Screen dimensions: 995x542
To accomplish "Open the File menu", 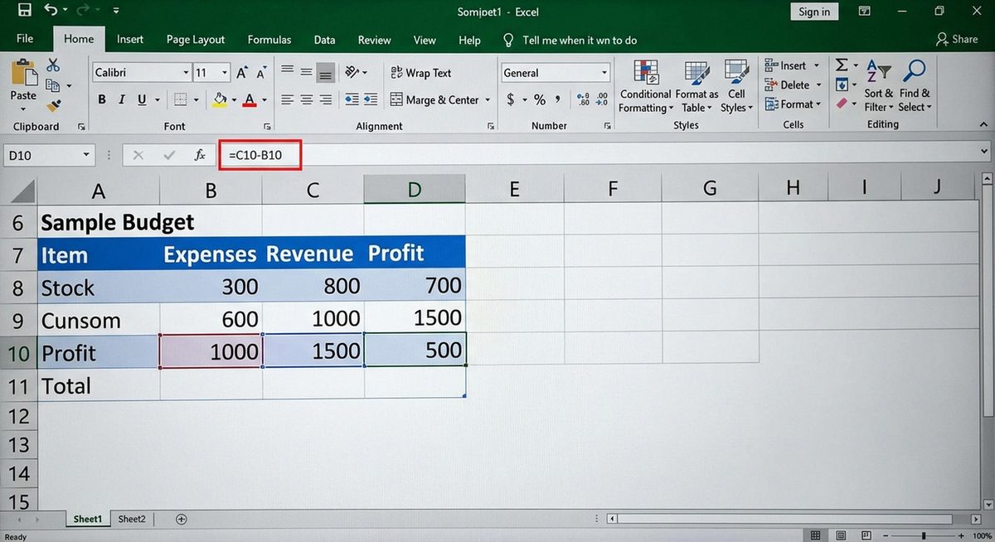I will click(25, 39).
